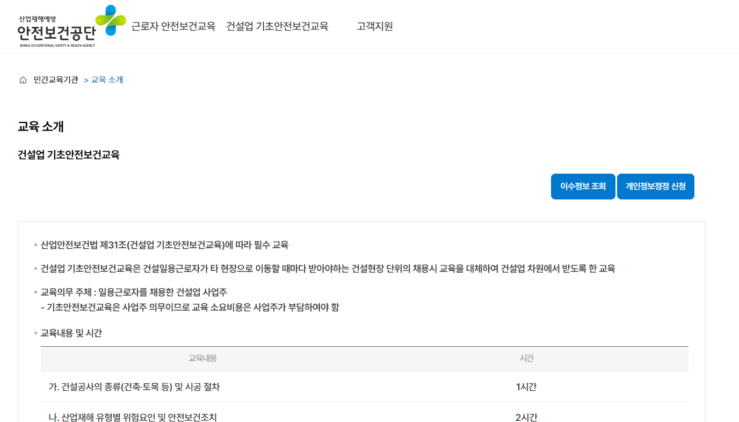Screen dimensions: 739x422
Task: Open 근로자 안전보건교육 menu
Action: (173, 26)
